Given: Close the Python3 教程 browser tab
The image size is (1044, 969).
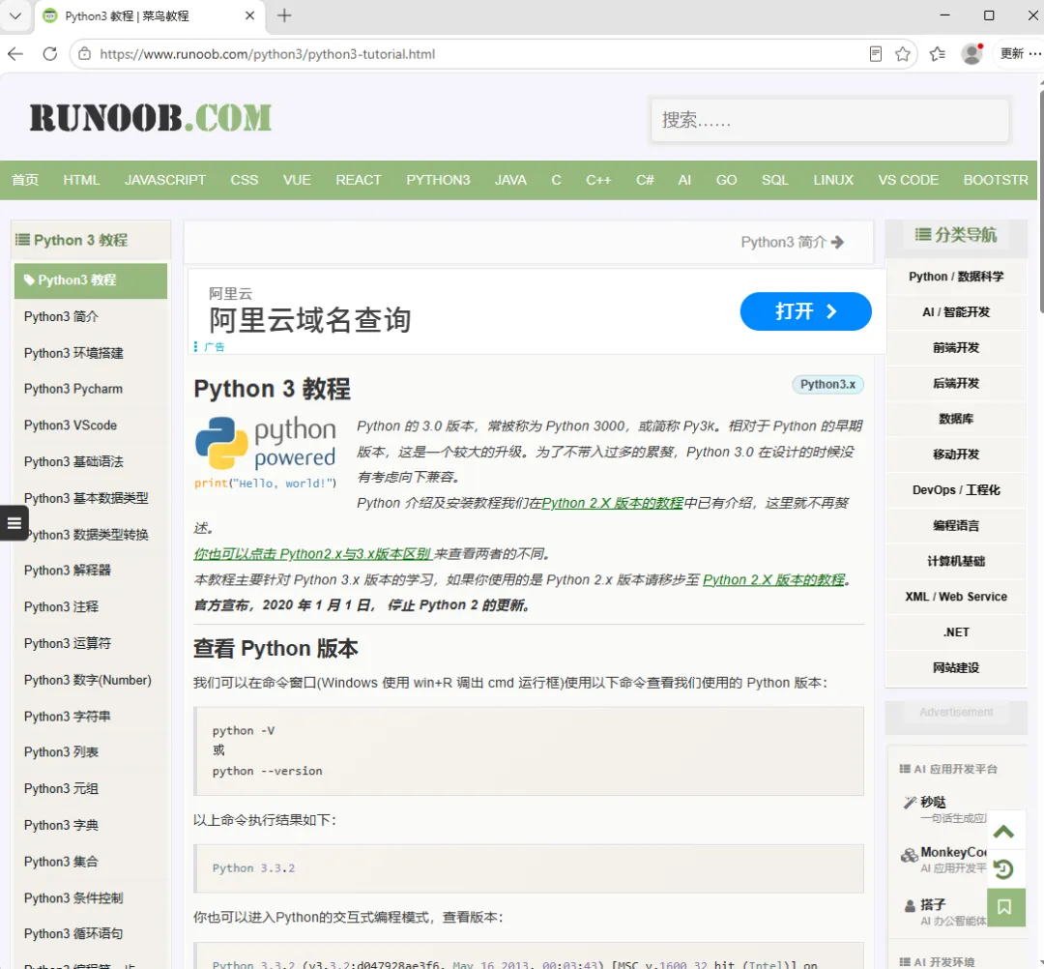Looking at the screenshot, I should 249,15.
